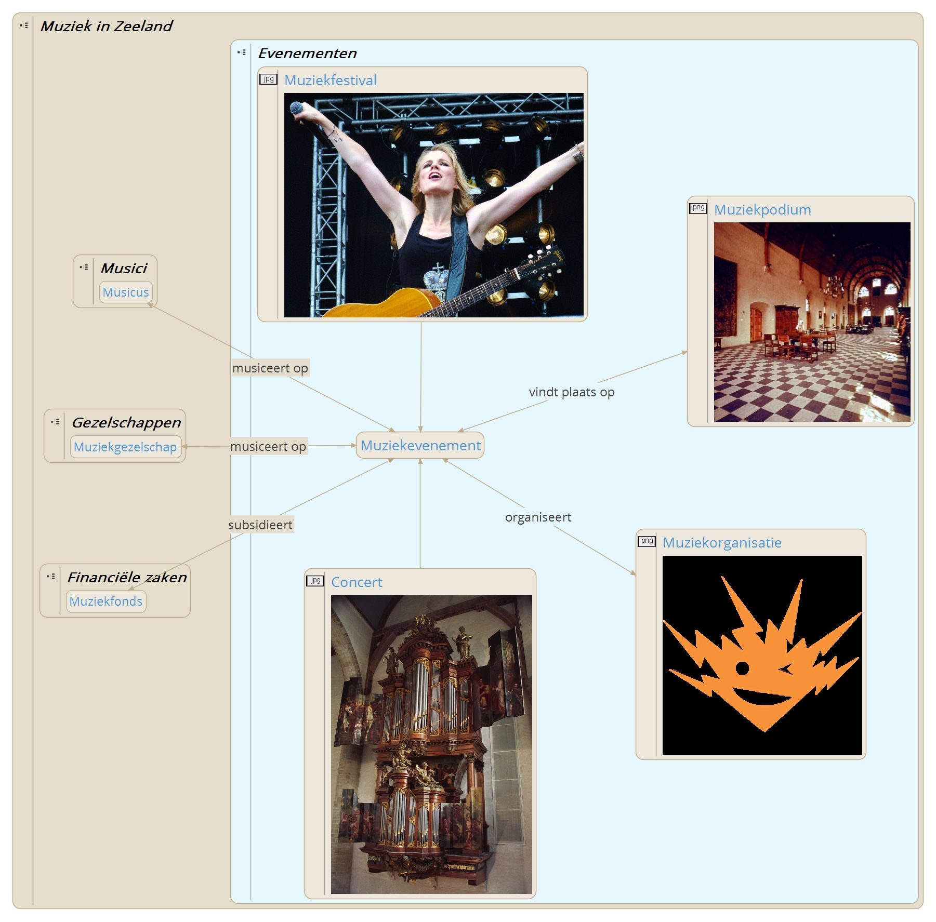Collapse the Musici group
The image size is (936, 922).
(x=84, y=268)
